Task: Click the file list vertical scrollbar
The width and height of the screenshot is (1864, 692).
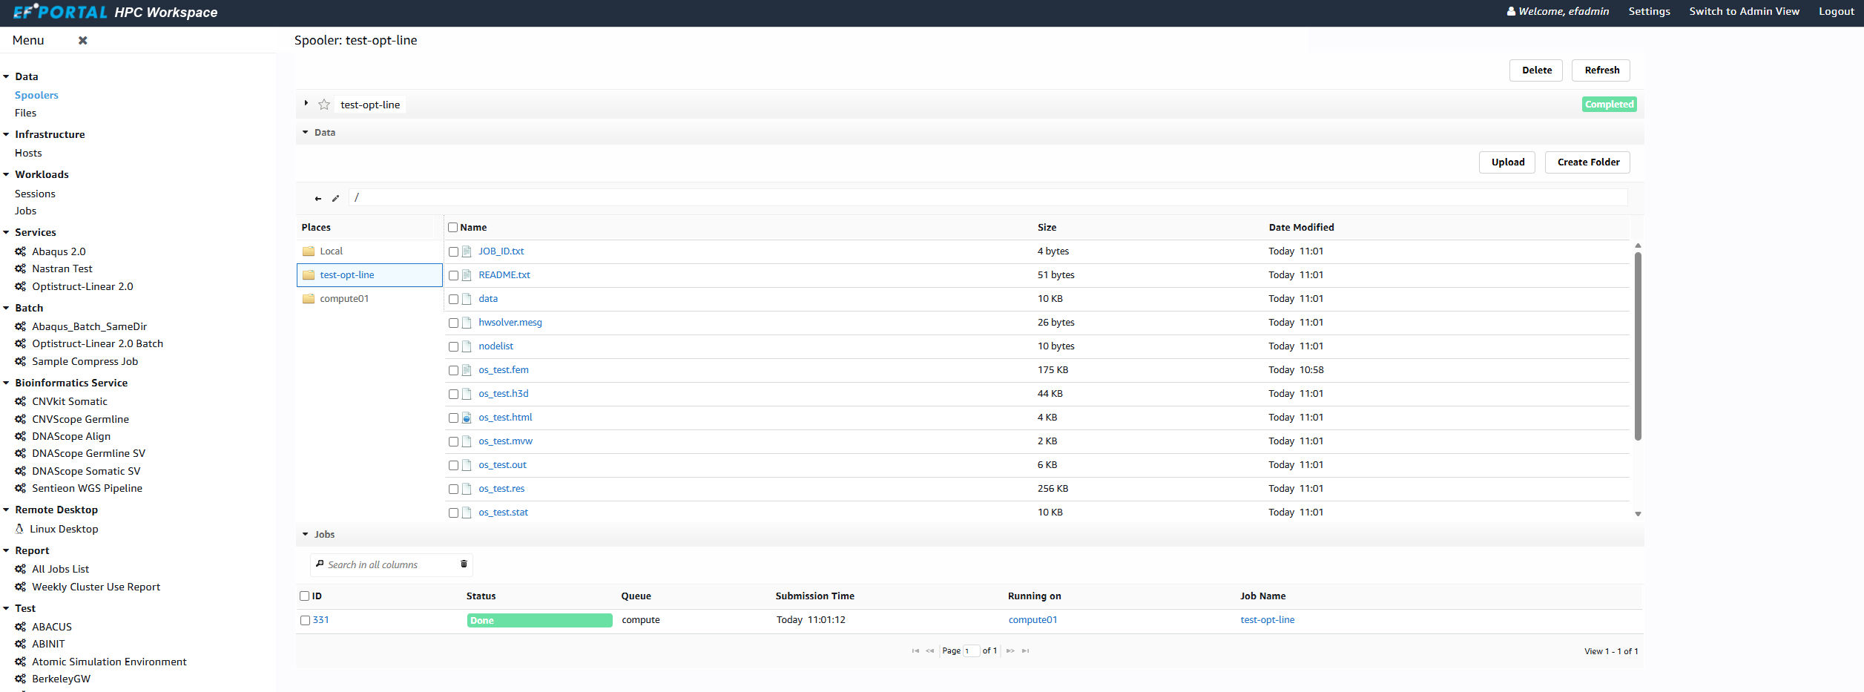Action: pos(1638,346)
